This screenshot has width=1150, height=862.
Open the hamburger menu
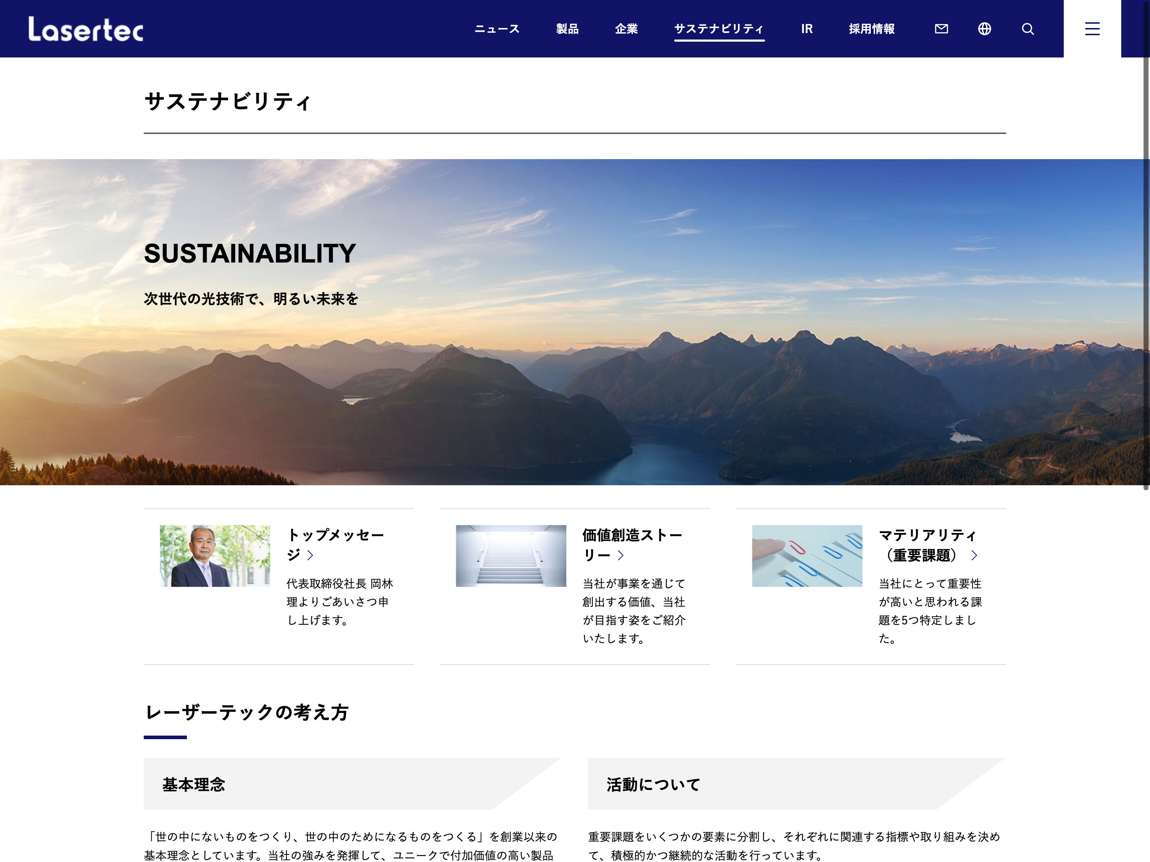(x=1092, y=29)
